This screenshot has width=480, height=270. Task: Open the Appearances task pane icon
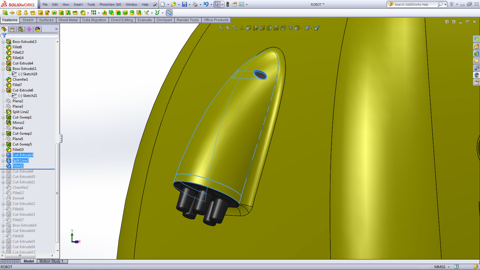pos(476,75)
